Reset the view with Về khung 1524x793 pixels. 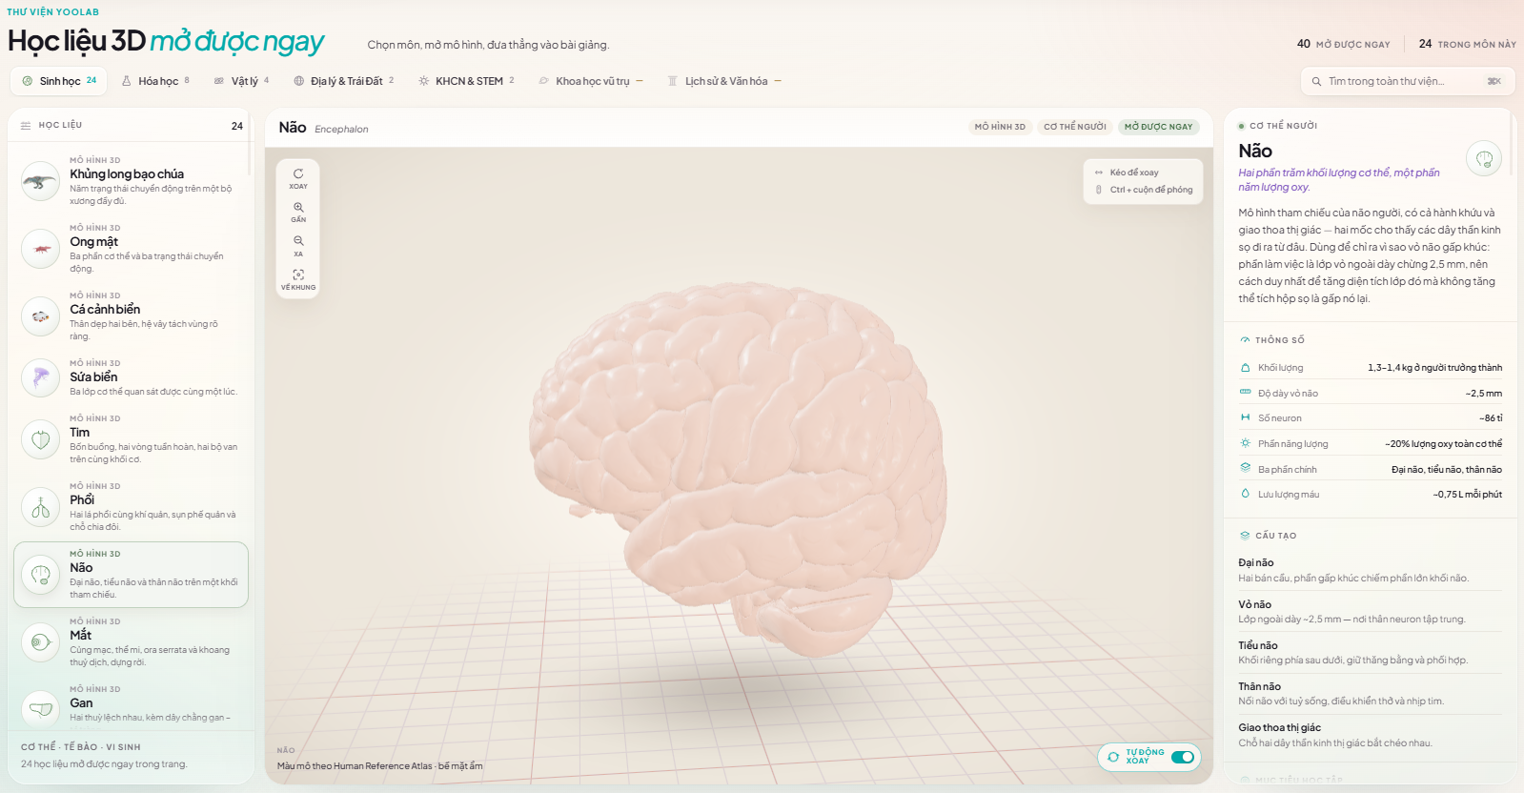(x=298, y=279)
